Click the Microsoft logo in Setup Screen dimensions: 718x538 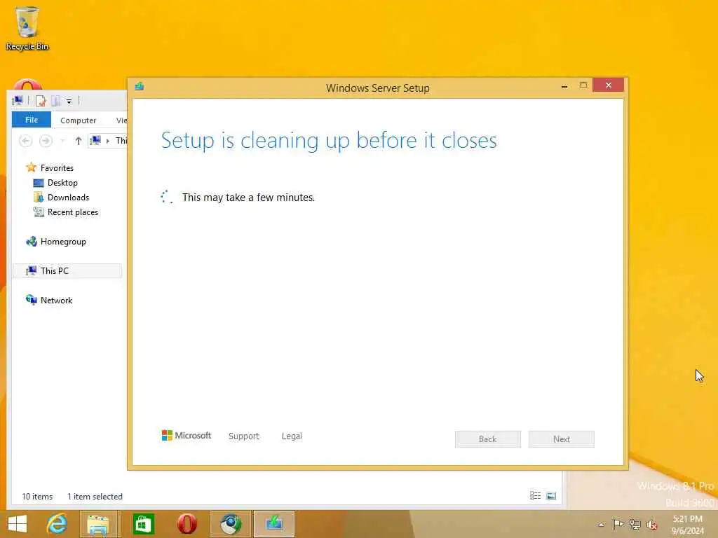click(187, 436)
